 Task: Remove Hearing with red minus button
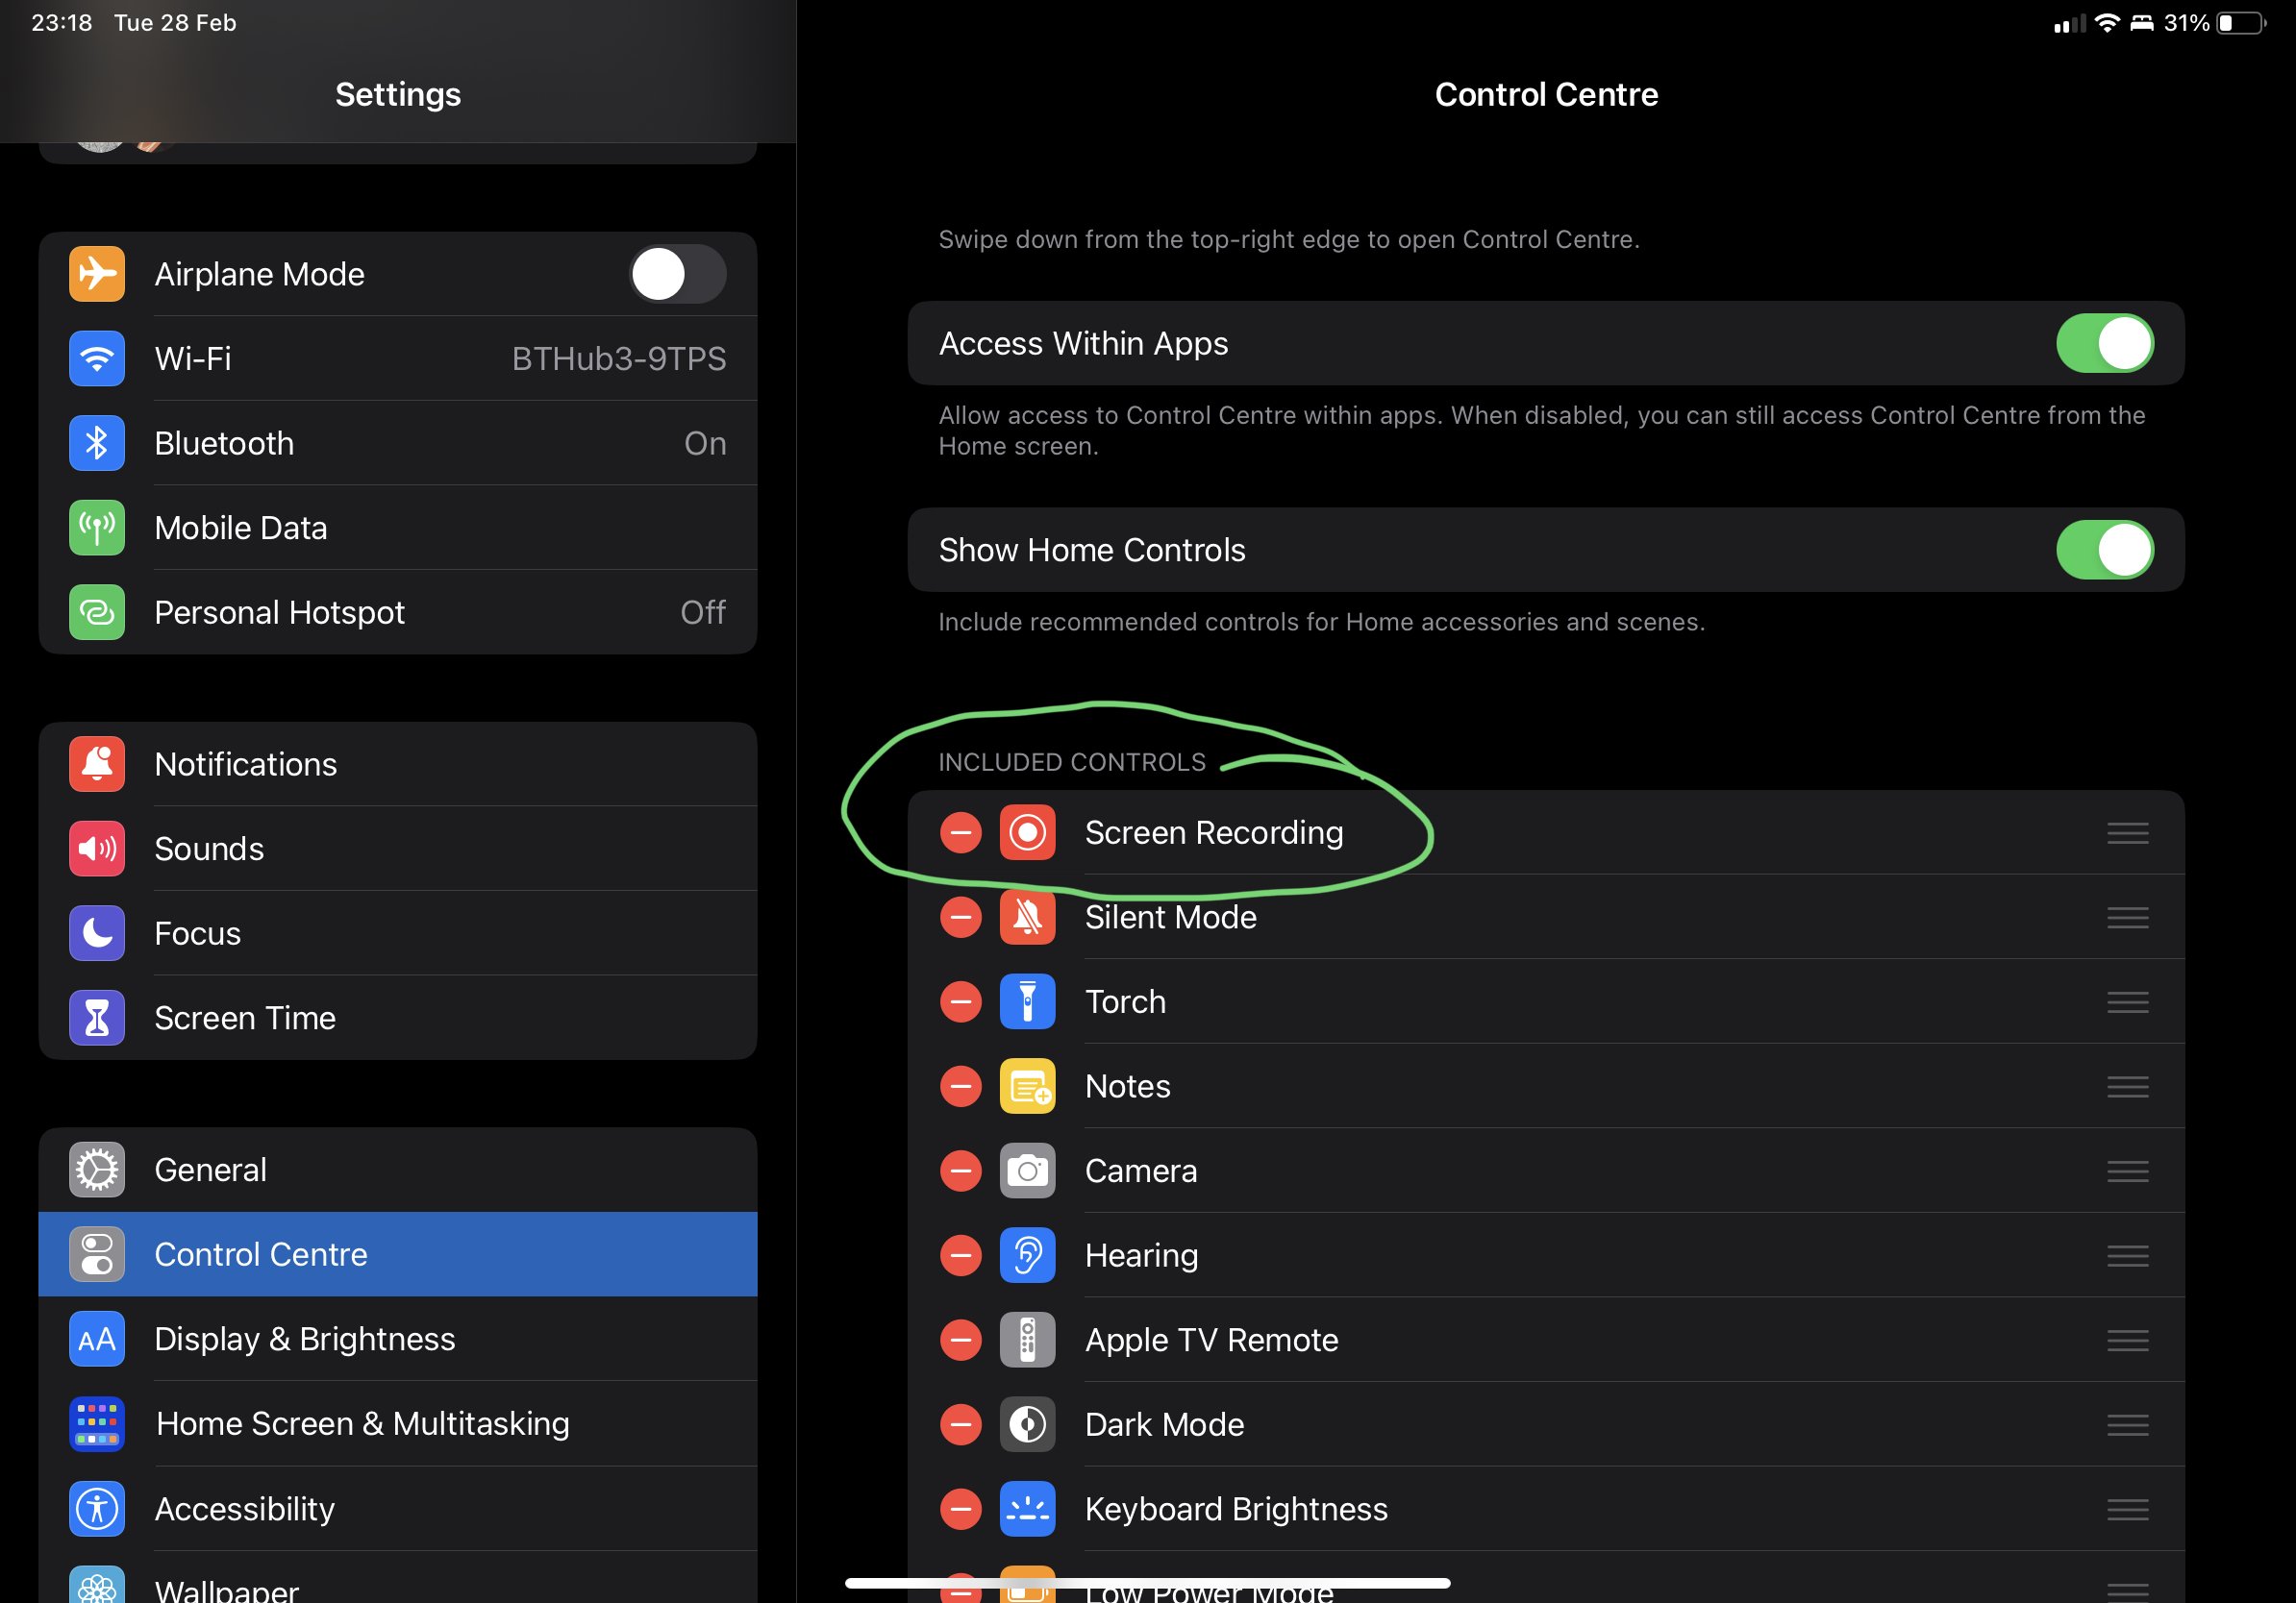click(960, 1255)
